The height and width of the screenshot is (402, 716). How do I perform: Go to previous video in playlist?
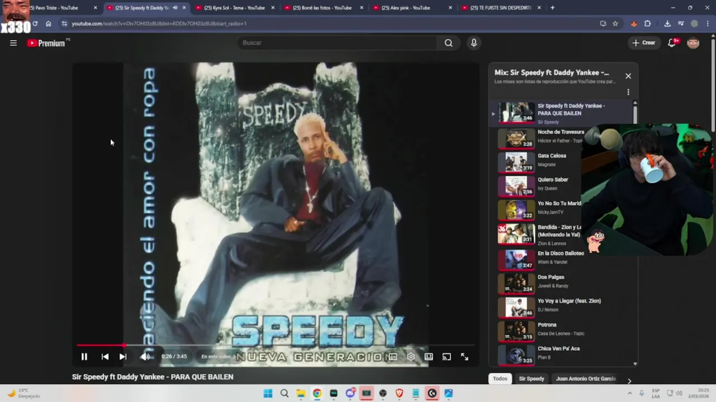(105, 357)
